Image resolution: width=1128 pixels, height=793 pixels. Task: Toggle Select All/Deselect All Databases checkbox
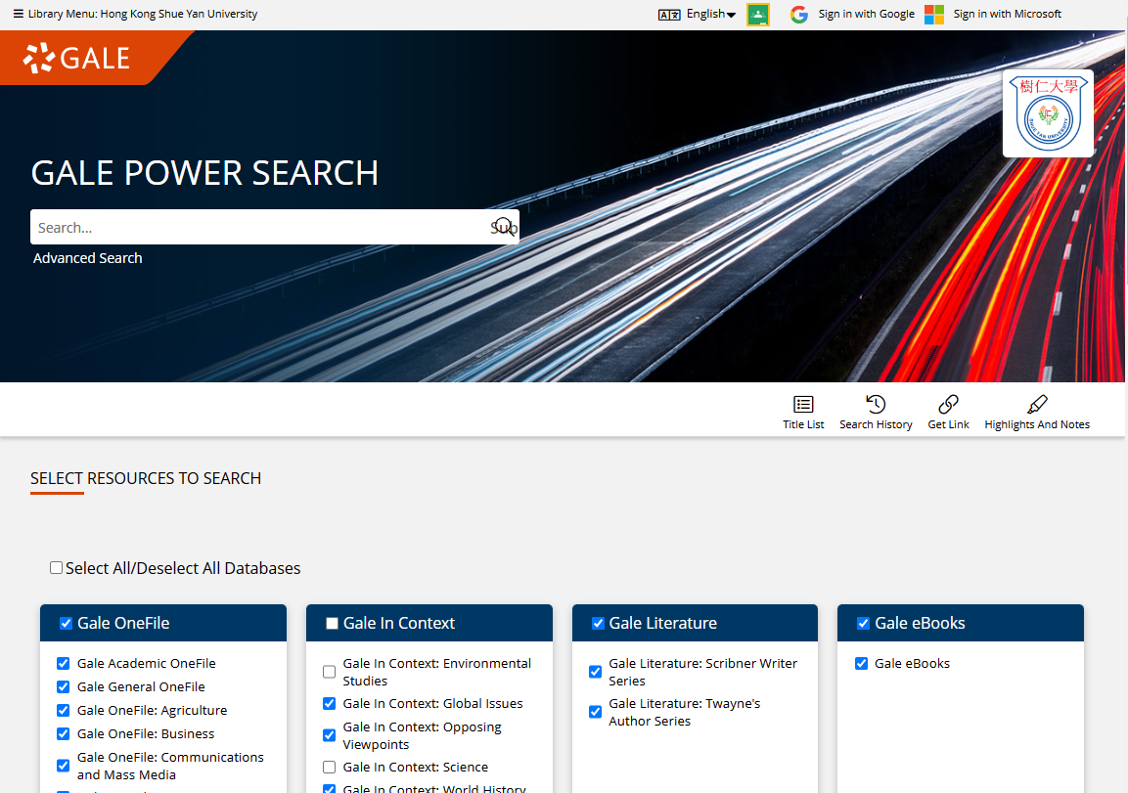(x=57, y=568)
